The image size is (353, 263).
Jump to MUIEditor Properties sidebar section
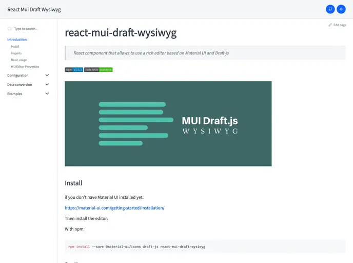25,67
